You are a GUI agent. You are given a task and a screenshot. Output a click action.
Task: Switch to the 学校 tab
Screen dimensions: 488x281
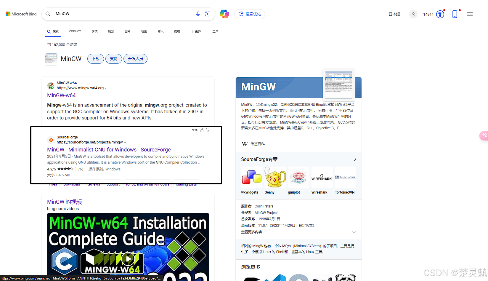coord(94,31)
